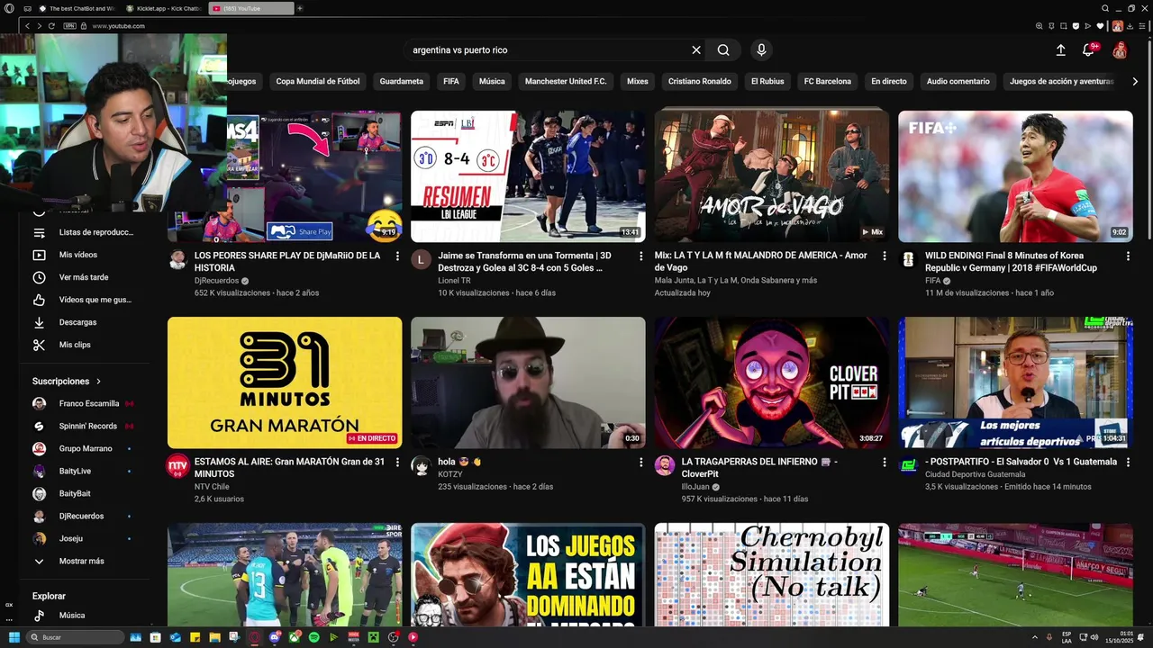
Task: Open options menu for hola video
Action: 641,463
